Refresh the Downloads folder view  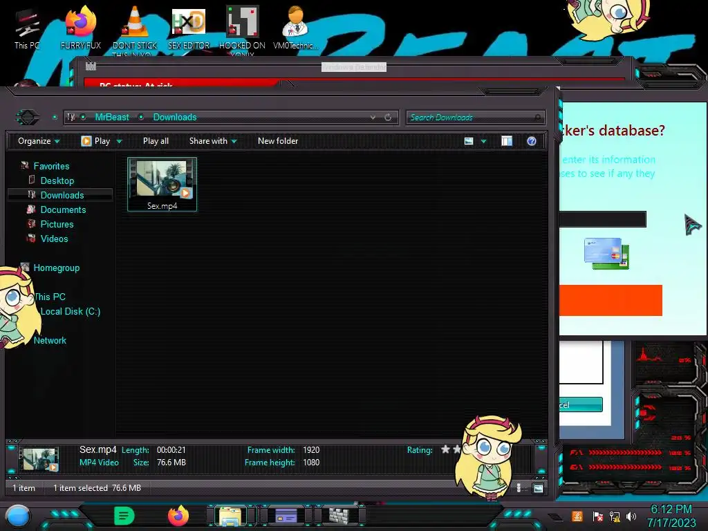[388, 118]
